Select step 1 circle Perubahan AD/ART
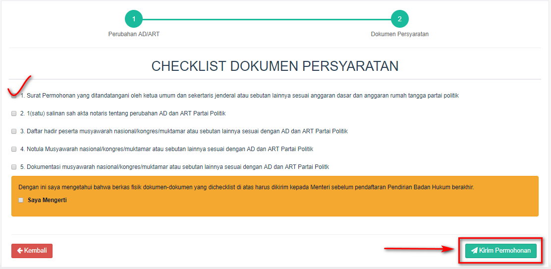 134,19
